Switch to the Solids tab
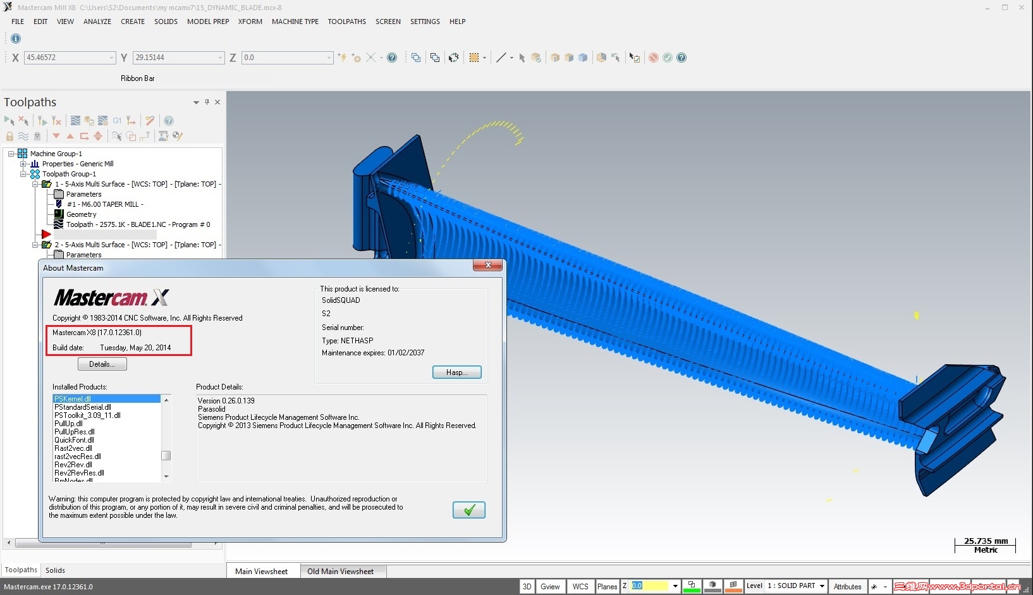Image resolution: width=1033 pixels, height=595 pixels. tap(55, 570)
